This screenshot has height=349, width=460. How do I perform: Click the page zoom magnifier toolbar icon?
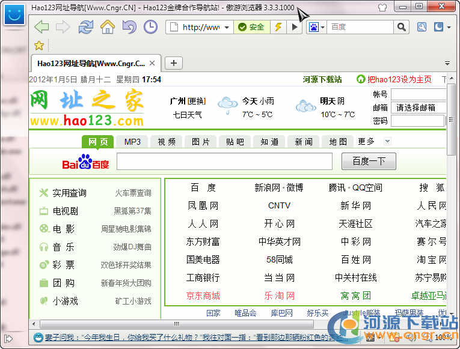(422, 27)
